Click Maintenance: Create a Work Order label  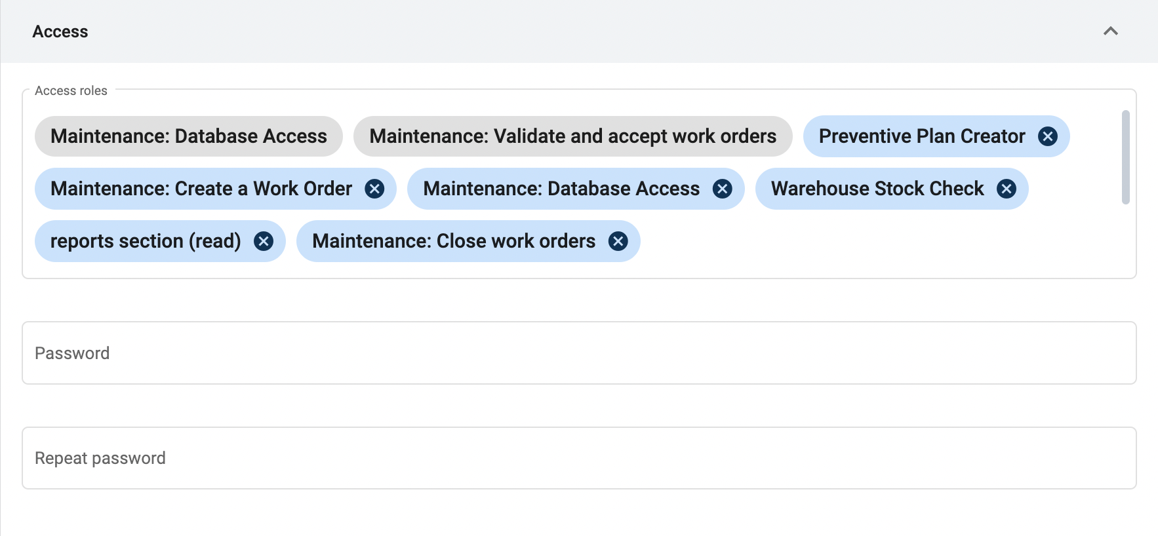click(x=201, y=189)
